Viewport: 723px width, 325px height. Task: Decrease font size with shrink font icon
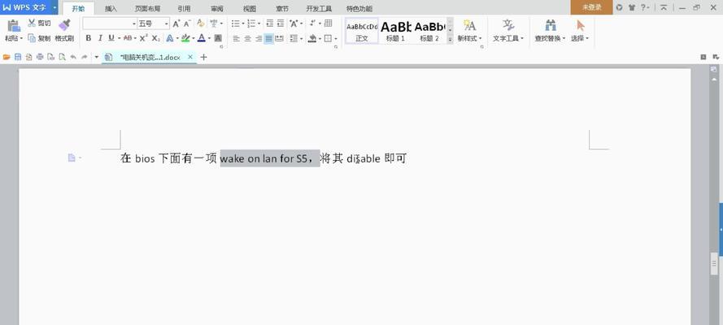pos(187,24)
